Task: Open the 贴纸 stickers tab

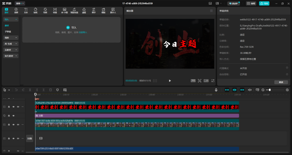Action: 35,11
